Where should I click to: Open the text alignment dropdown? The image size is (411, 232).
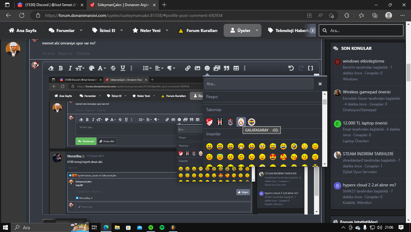click(159, 68)
